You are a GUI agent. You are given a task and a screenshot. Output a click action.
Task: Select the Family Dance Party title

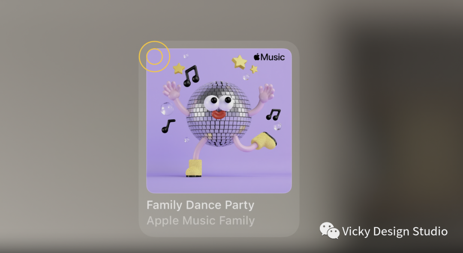[200, 205]
